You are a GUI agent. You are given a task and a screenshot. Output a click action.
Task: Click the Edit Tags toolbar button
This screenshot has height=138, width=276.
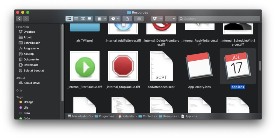coord(139,19)
